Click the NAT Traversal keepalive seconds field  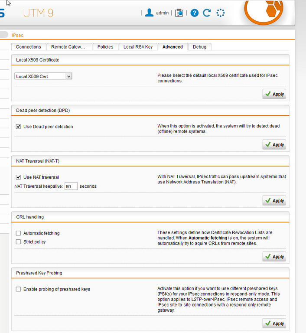click(x=71, y=186)
